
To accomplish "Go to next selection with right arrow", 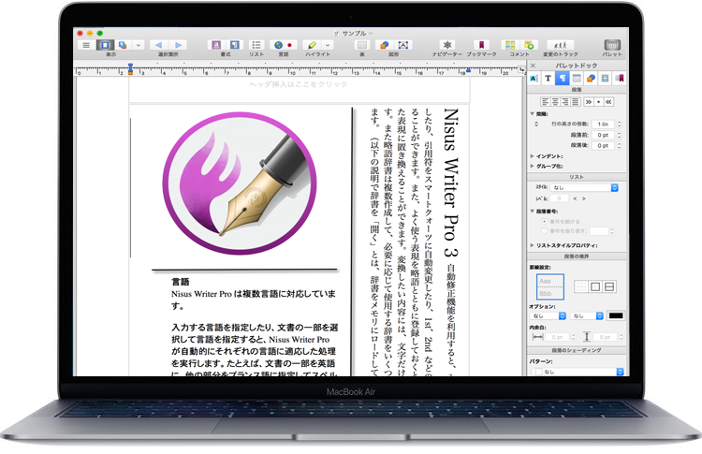I will (178, 45).
